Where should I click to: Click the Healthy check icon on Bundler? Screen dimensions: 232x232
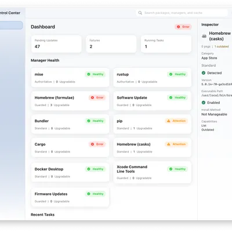[x=89, y=121]
